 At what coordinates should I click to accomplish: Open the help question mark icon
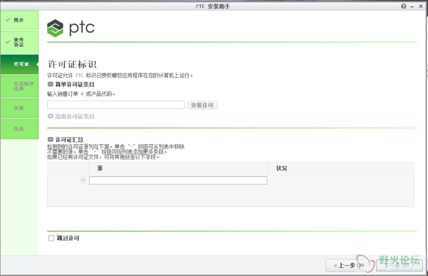[x=403, y=6]
